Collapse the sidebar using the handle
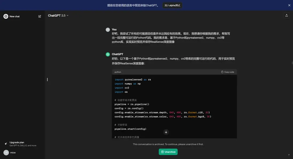Image resolution: width=293 pixels, height=159 pixels. [x=47, y=80]
